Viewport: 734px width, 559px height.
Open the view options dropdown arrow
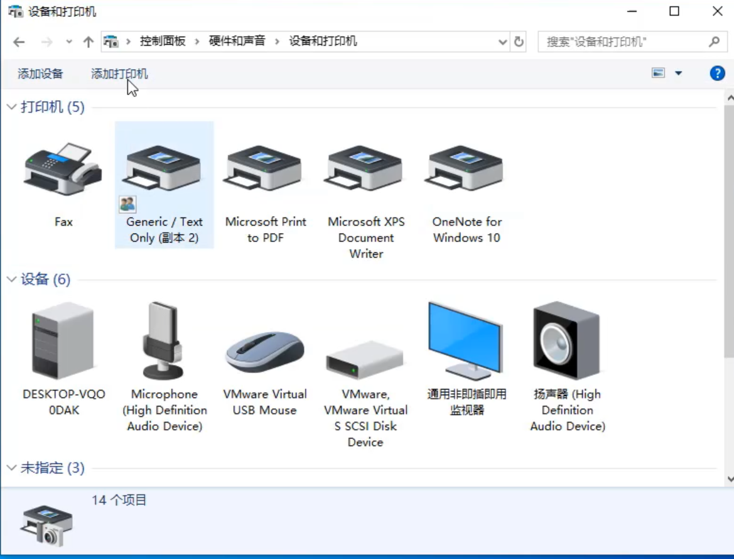tap(678, 73)
